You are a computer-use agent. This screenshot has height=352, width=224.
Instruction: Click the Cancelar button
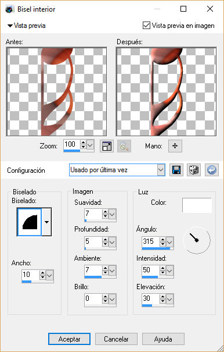pos(116,339)
